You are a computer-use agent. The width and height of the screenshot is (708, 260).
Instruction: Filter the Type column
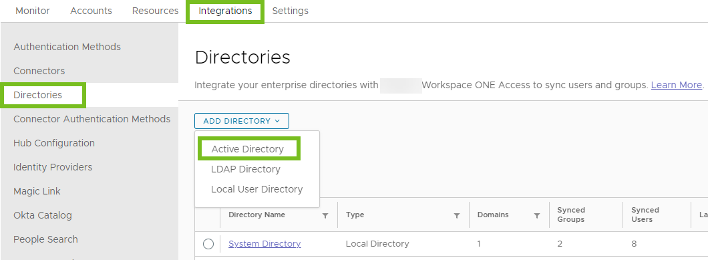click(x=456, y=216)
